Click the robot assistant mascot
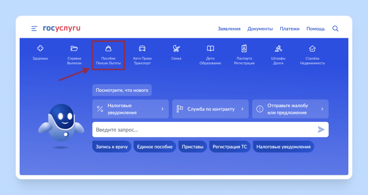 (61, 123)
